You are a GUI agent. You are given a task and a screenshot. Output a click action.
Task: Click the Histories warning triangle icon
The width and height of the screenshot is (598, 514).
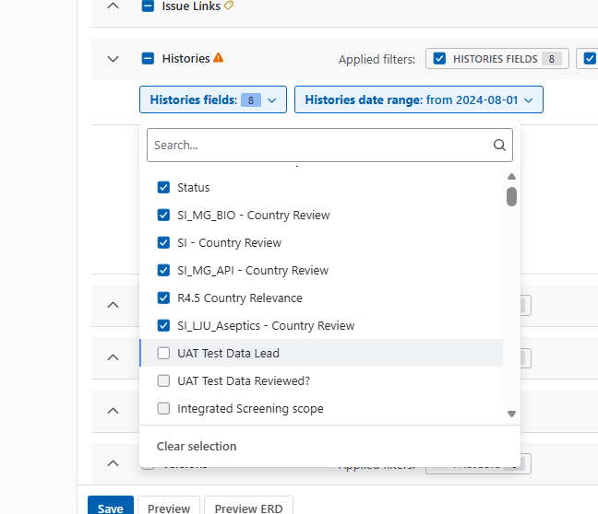point(218,58)
